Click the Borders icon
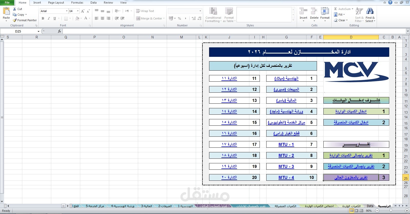Image resolution: width=410 pixels, height=214 pixels. (66, 18)
